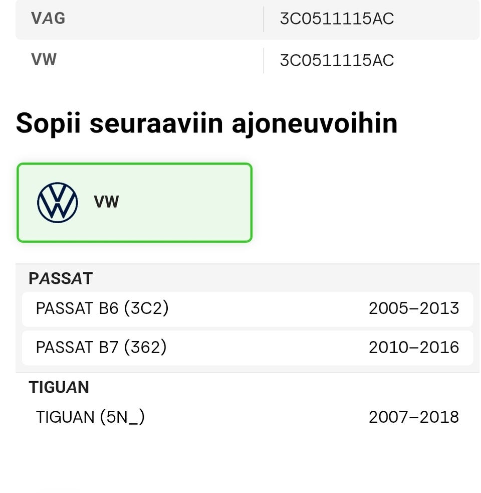This screenshot has height=493, width=481.
Task: Click the Sopii seuraaviin ajoneuvoihin heading
Action: (x=207, y=123)
